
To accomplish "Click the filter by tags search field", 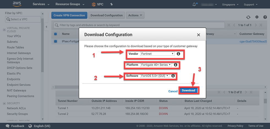I will 139,25.
